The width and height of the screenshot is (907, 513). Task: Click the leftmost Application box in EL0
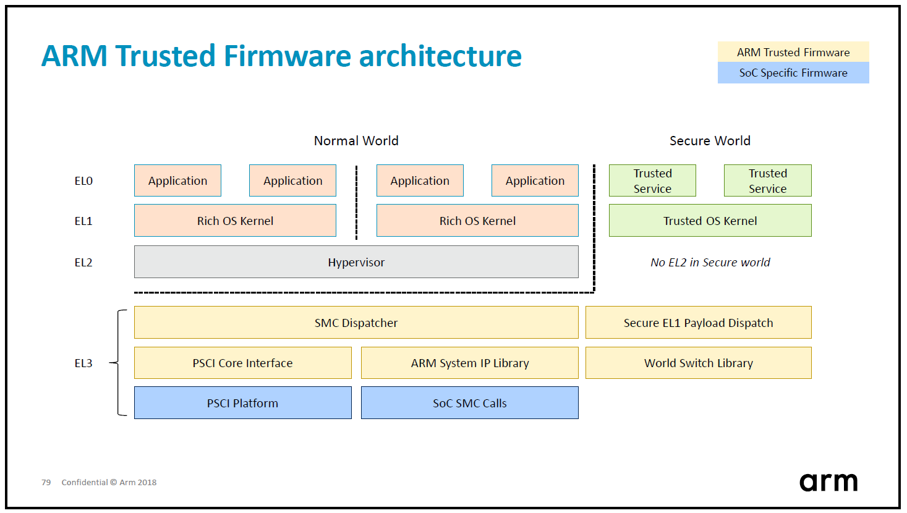click(177, 180)
